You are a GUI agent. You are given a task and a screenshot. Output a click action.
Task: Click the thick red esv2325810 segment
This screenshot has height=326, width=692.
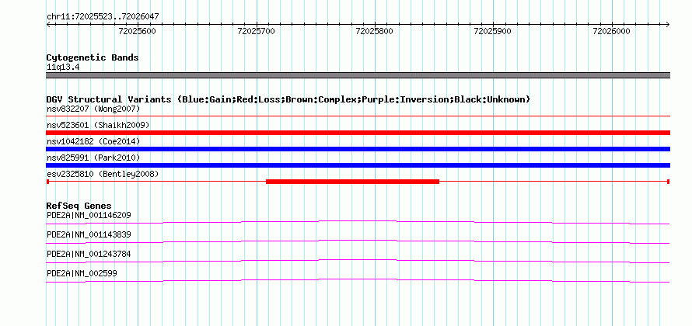[353, 182]
